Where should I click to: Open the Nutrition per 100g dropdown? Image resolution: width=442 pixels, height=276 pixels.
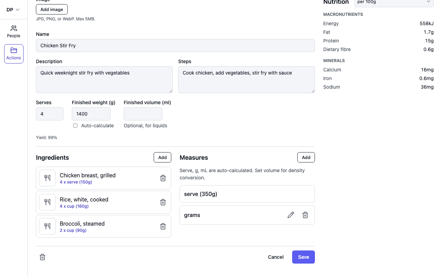394,2
